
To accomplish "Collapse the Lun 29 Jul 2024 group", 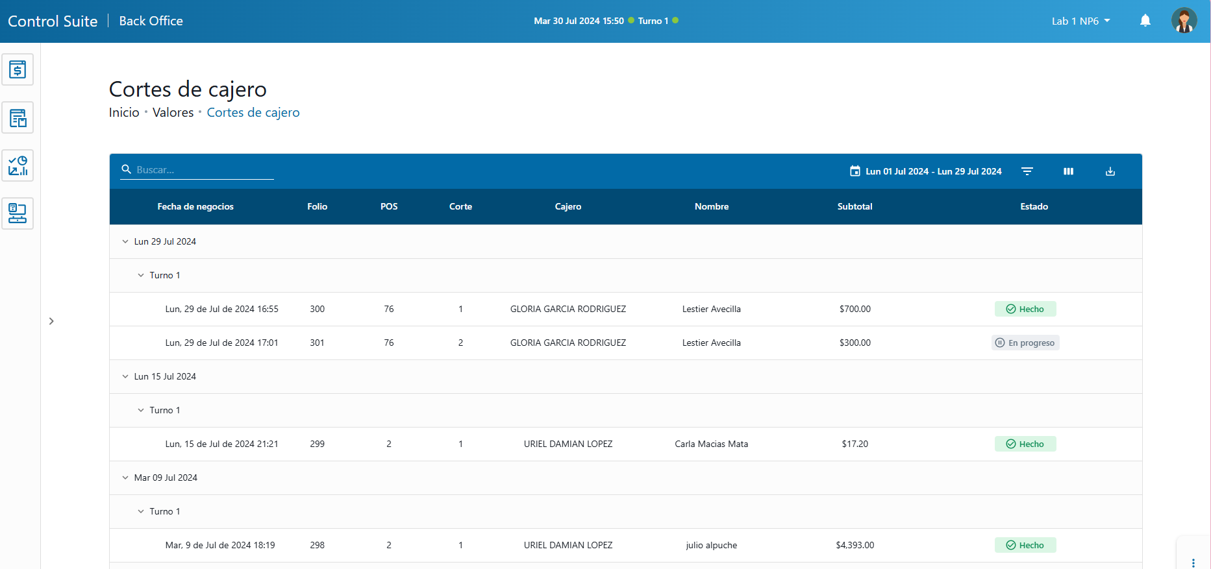I will coord(125,241).
